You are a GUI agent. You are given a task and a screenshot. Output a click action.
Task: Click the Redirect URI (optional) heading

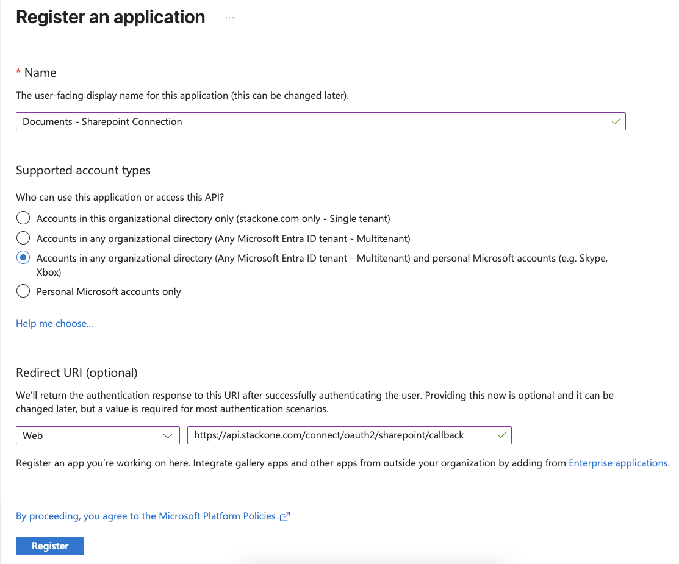pos(77,373)
